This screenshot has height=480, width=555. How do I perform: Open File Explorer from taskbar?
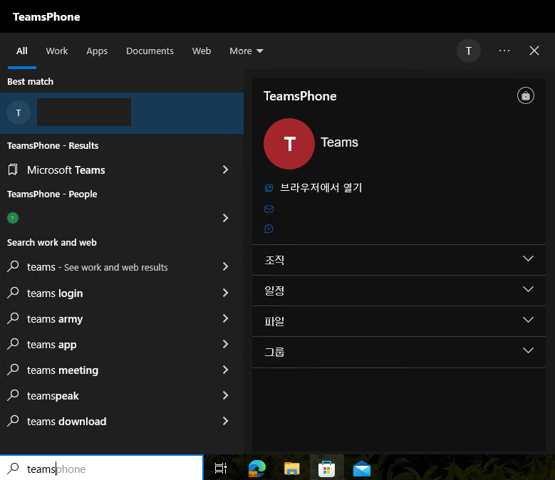coord(291,469)
